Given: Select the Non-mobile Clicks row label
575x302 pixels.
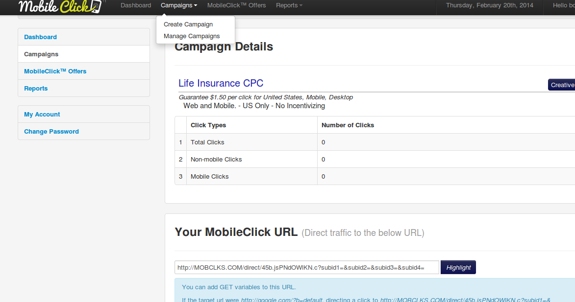Looking at the screenshot, I should point(216,160).
